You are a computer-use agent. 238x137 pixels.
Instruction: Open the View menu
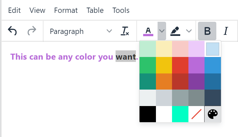coord(37,10)
